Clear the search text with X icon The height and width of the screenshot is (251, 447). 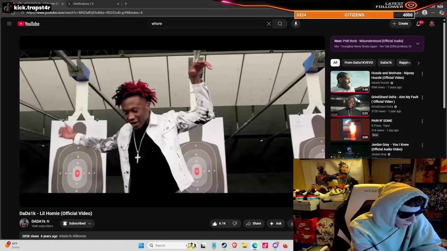(x=269, y=24)
